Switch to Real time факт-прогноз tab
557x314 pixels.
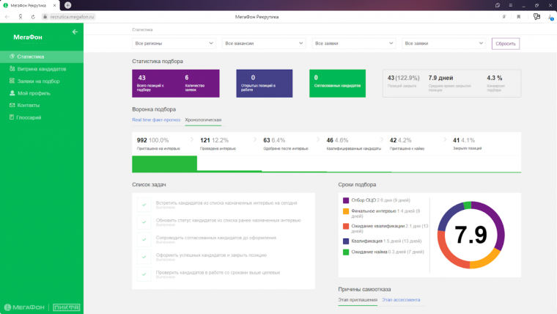pos(156,120)
